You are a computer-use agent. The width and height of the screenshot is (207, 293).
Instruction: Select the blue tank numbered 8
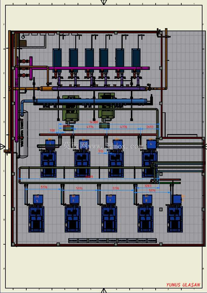147,199
